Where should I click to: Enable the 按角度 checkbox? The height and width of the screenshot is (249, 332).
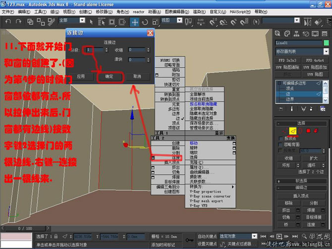point(281,150)
